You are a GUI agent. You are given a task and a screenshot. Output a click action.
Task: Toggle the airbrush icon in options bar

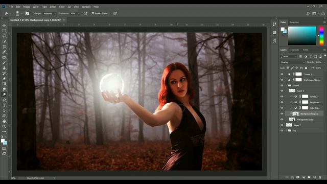(85, 14)
